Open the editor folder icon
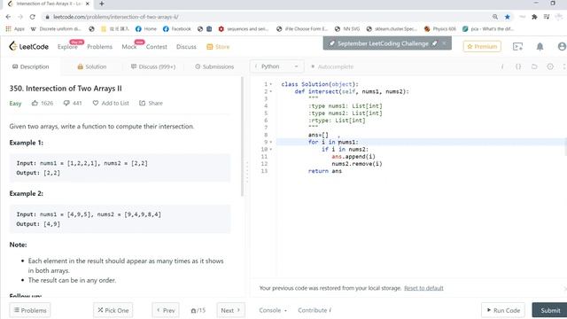The image size is (567, 319). pos(534,66)
